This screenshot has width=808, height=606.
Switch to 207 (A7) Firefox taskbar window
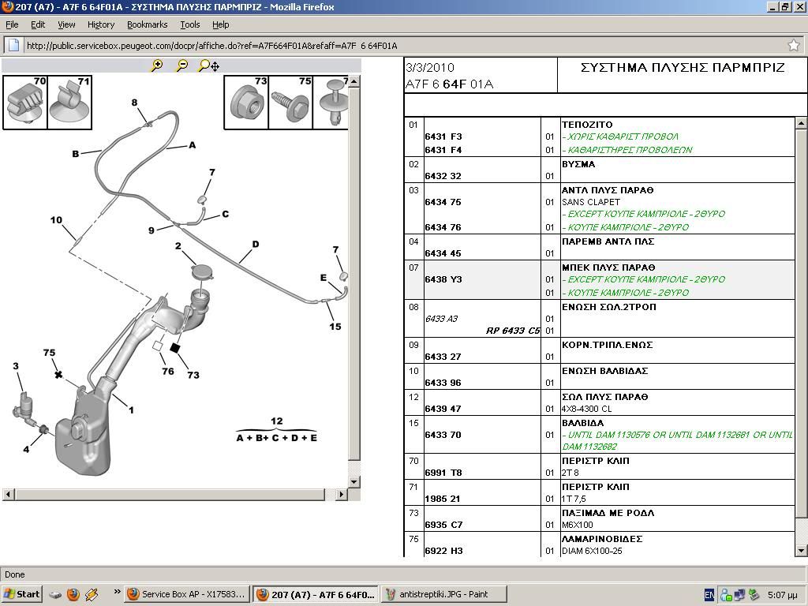(x=316, y=594)
